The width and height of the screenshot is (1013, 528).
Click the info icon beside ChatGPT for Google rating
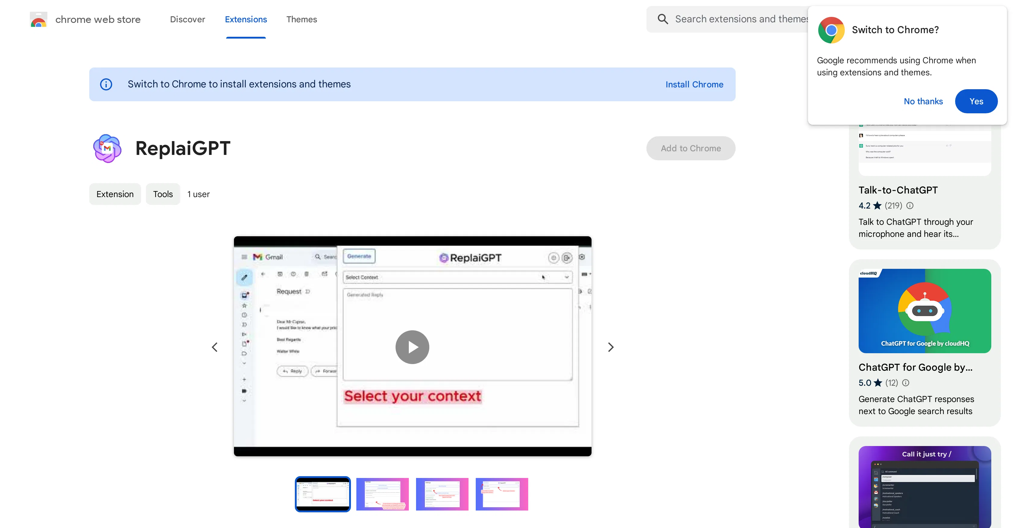tap(905, 382)
